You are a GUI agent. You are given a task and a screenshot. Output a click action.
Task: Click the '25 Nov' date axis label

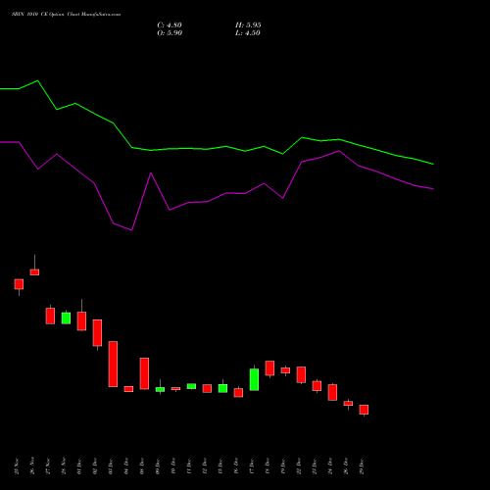point(17,466)
